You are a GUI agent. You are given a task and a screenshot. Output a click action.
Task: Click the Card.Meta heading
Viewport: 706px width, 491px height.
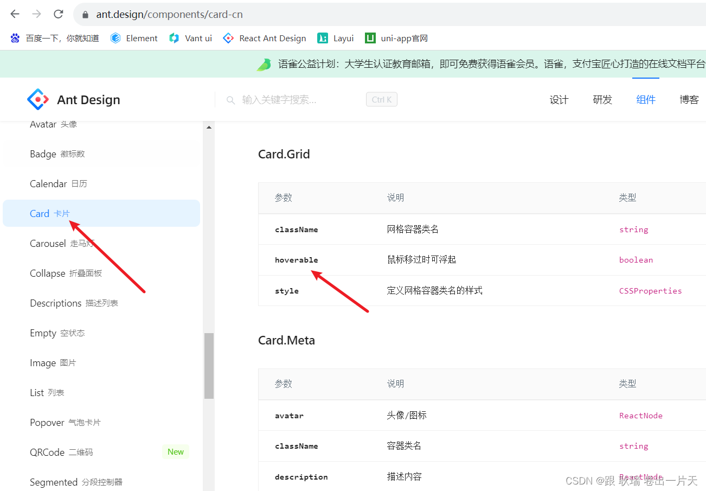point(286,340)
